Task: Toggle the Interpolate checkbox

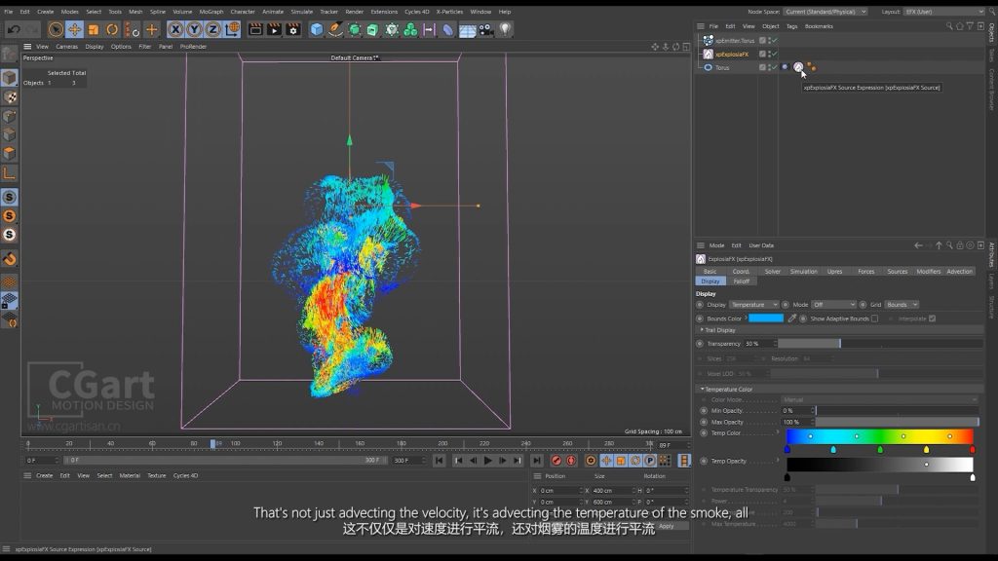Action: tap(932, 318)
